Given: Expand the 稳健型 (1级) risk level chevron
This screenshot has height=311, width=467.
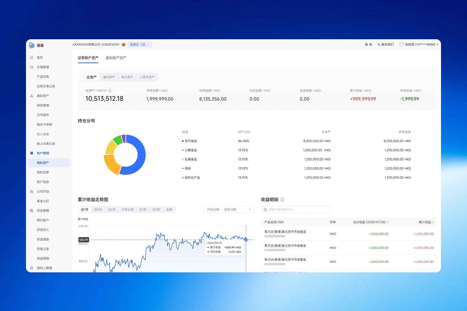Looking at the screenshot, I should pyautogui.click(x=148, y=44).
